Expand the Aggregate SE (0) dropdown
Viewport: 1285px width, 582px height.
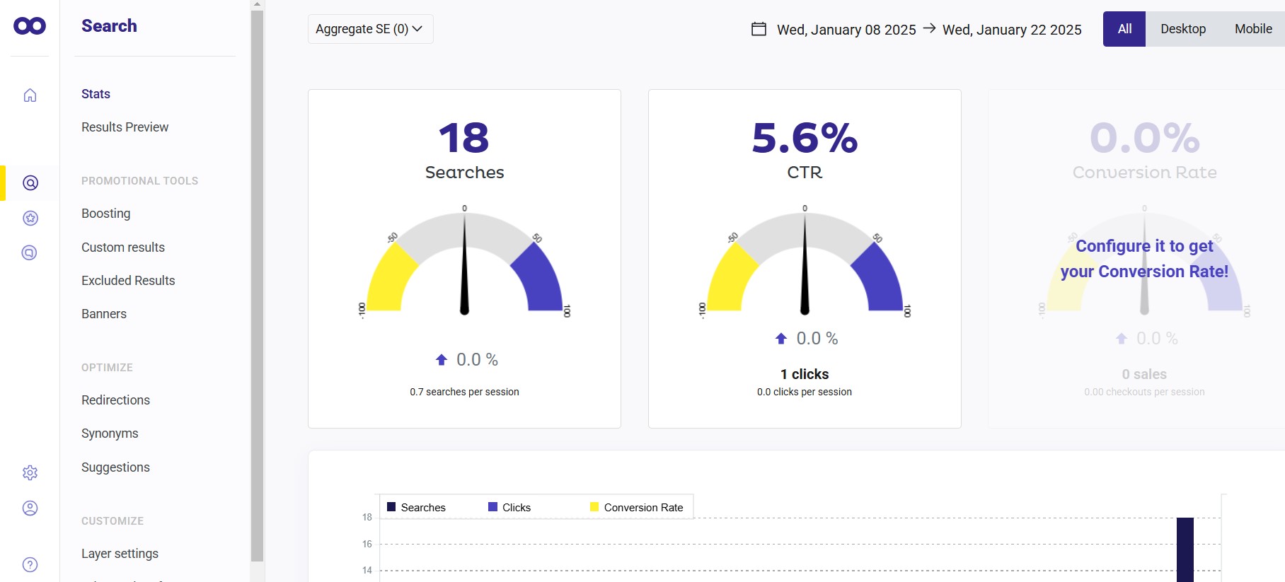point(370,29)
